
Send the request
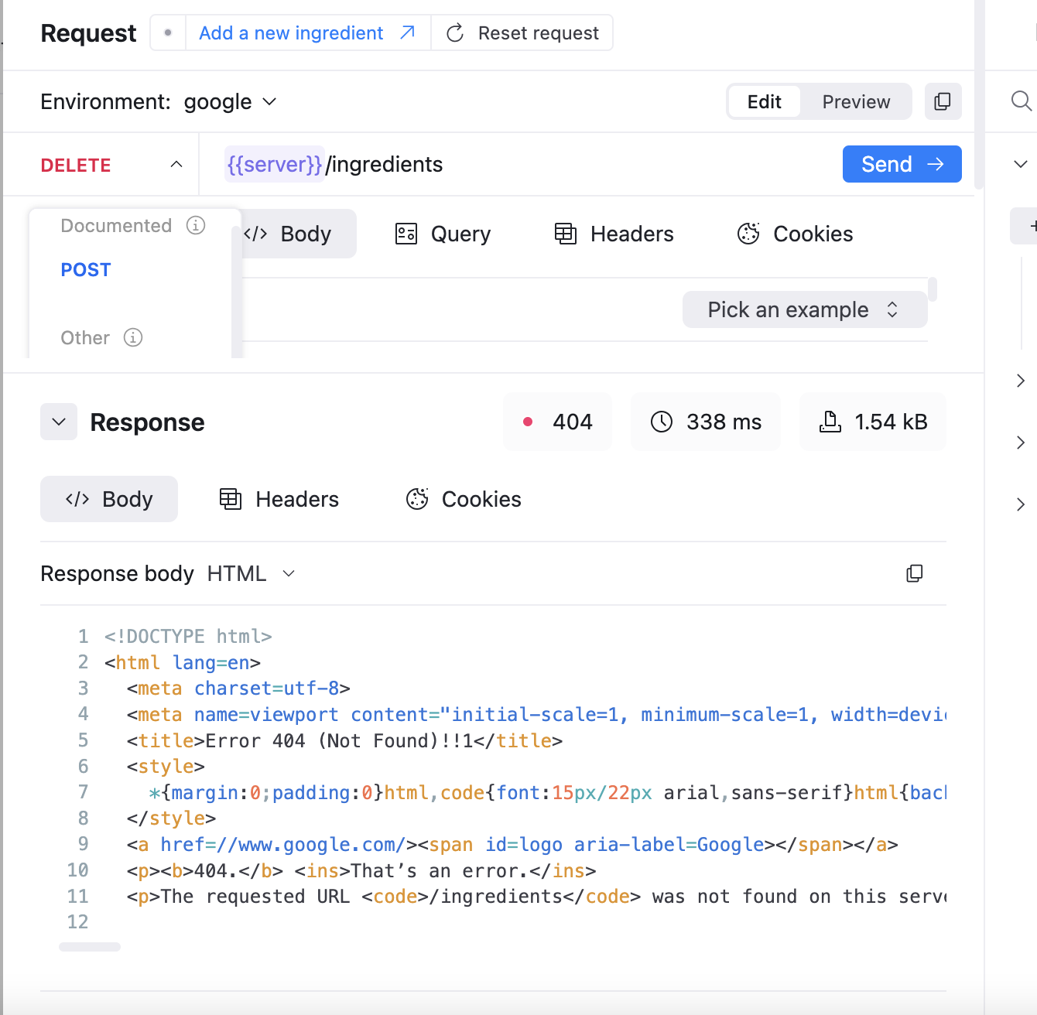click(902, 164)
